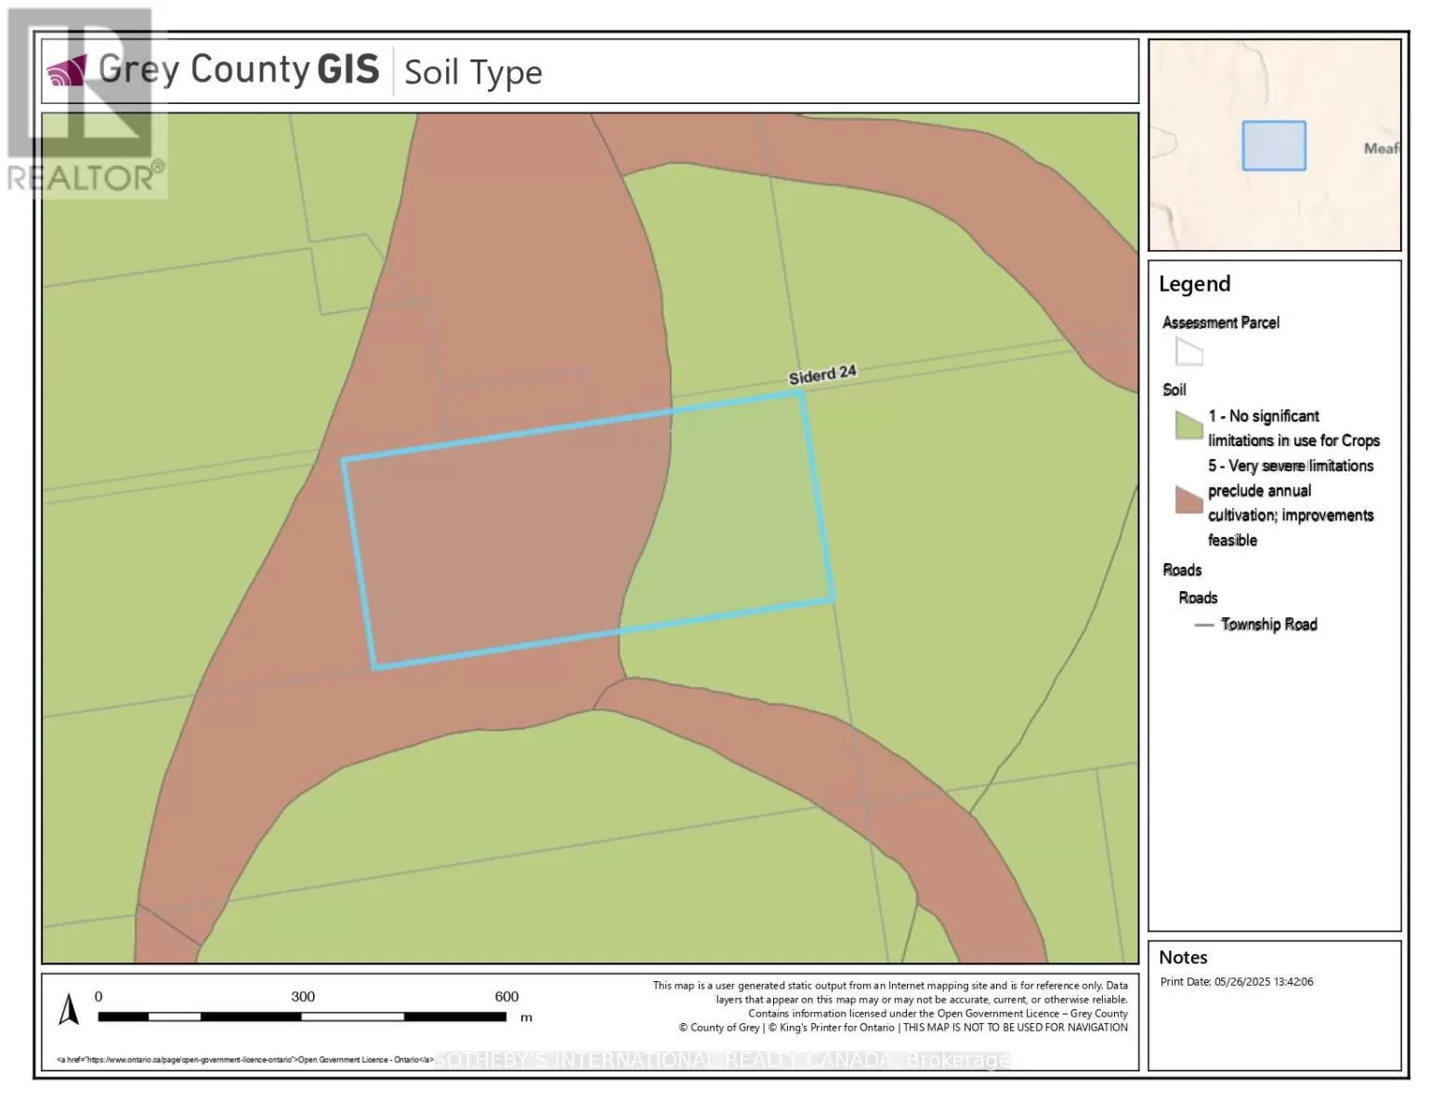
Task: Click the blue extent rectangle in overview map
Action: [x=1273, y=146]
